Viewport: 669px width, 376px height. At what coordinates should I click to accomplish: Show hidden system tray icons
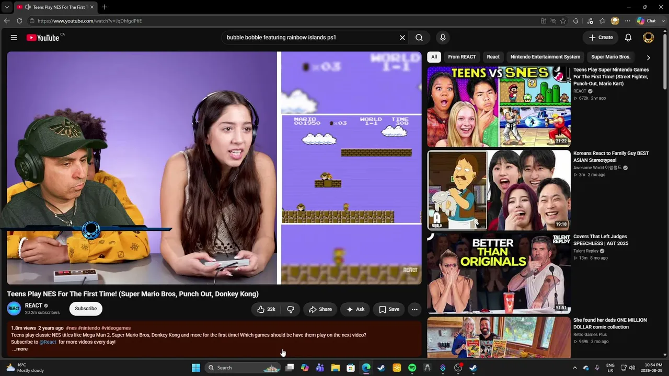click(574, 368)
